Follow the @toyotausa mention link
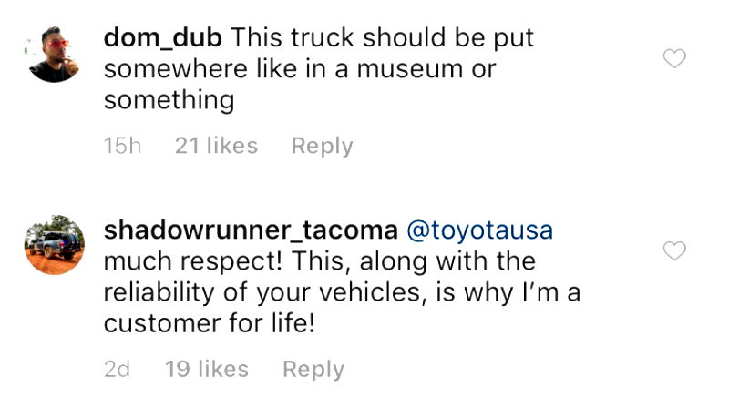The width and height of the screenshot is (729, 408). click(x=478, y=230)
